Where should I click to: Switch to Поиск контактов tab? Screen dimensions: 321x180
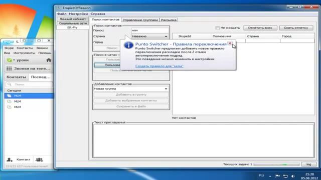coord(106,19)
